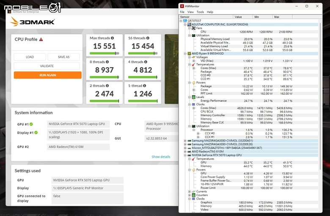The image size is (330, 216).
Task: Click green check icon beside GPU #1
Action: (x=31, y=124)
